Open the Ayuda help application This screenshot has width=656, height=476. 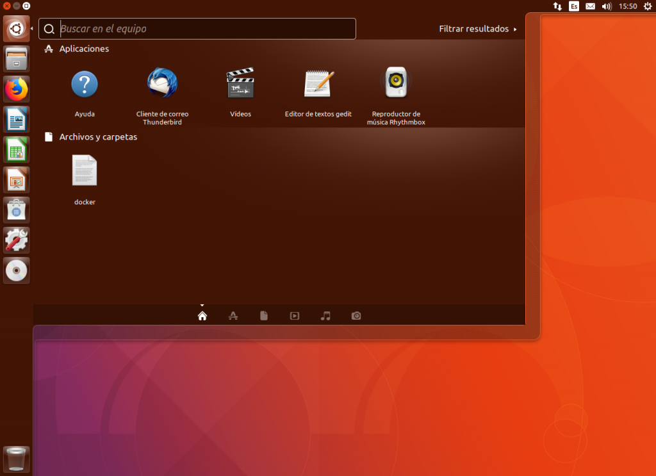[x=85, y=84]
